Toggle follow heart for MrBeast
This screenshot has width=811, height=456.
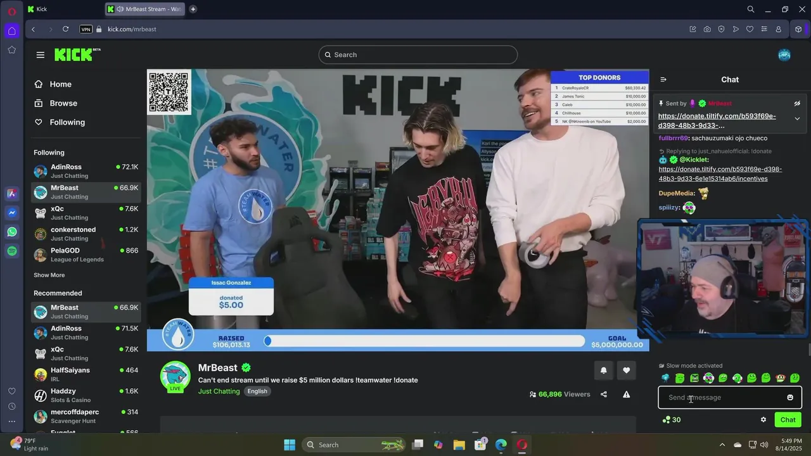[627, 370]
